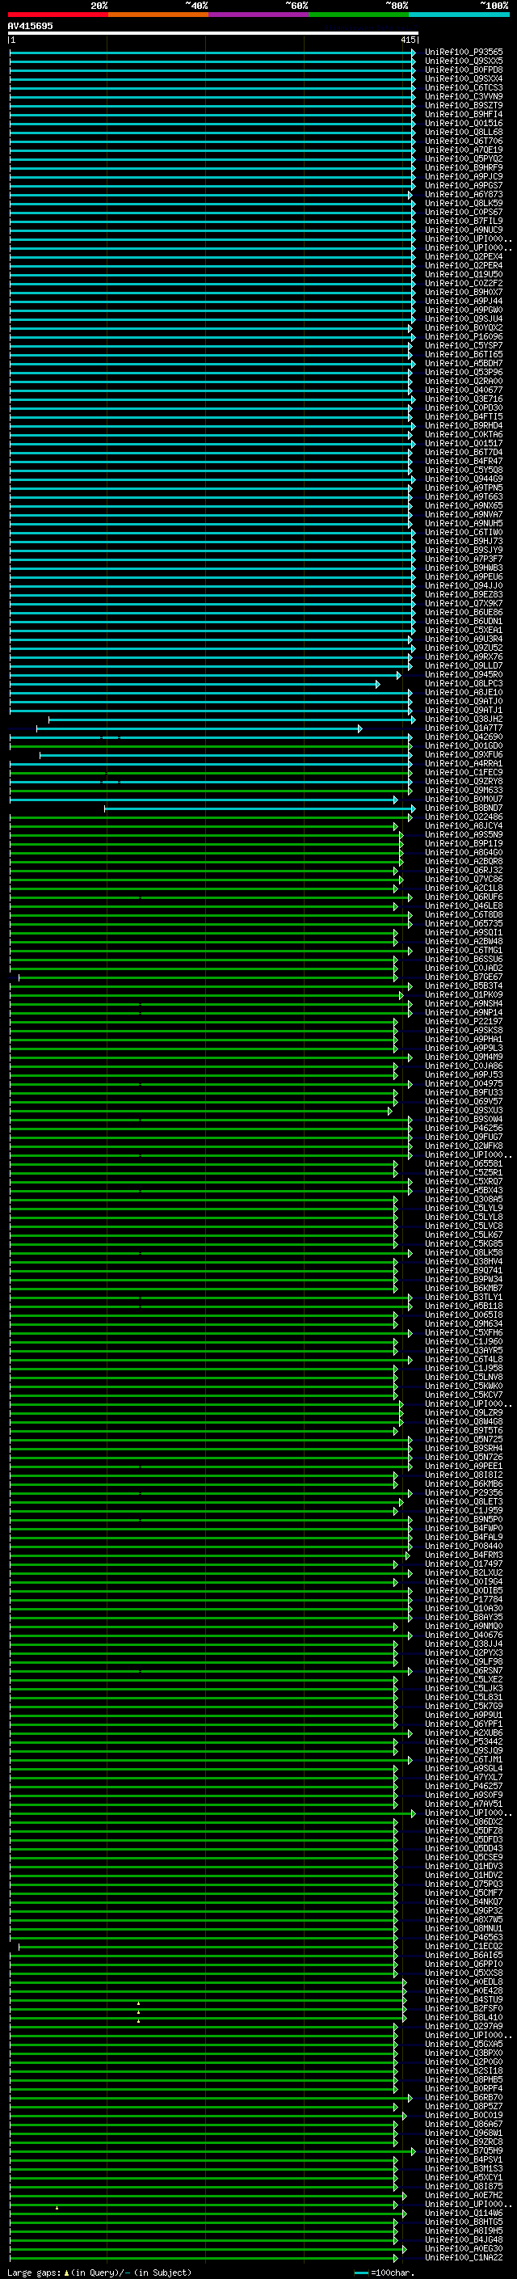517x2279 pixels.
Task: Click hit UniRef100_Q1A7T7
Action: pos(464,728)
